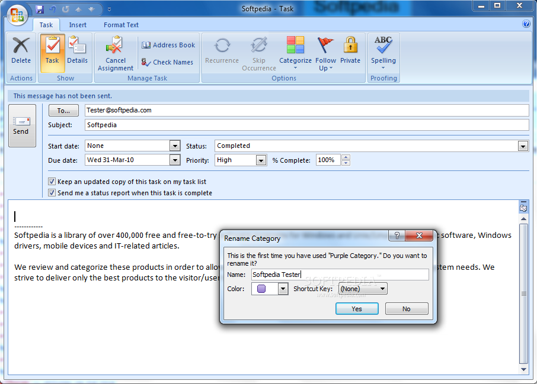Screen dimensions: 537x384
Task: Increase the % Complete value with up arrow
Action: click(x=346, y=157)
